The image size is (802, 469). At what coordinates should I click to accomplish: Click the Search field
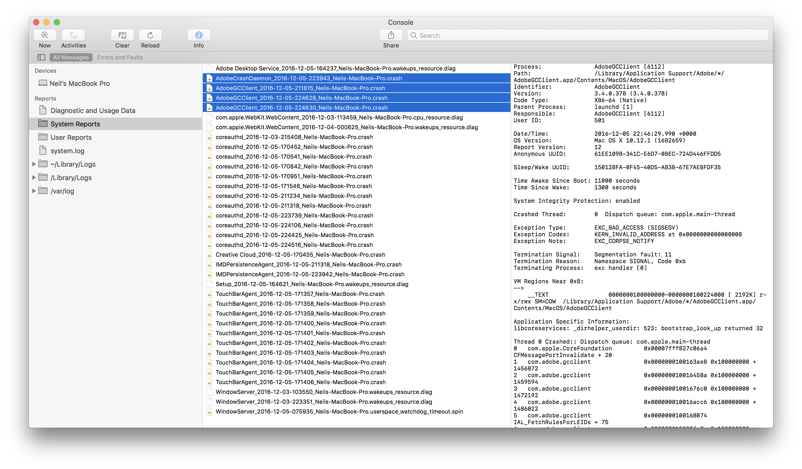588,35
